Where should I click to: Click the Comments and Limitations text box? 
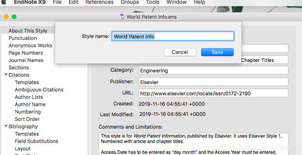[x=193, y=144]
